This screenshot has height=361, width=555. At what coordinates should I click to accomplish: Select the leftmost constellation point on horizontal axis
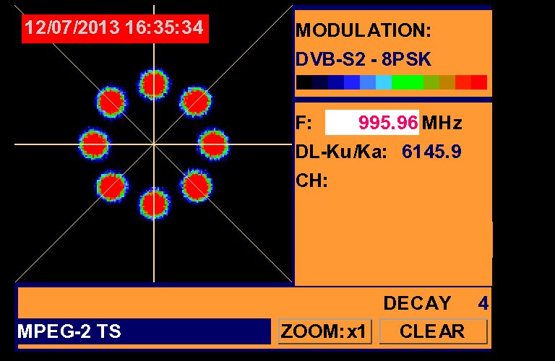(x=94, y=144)
